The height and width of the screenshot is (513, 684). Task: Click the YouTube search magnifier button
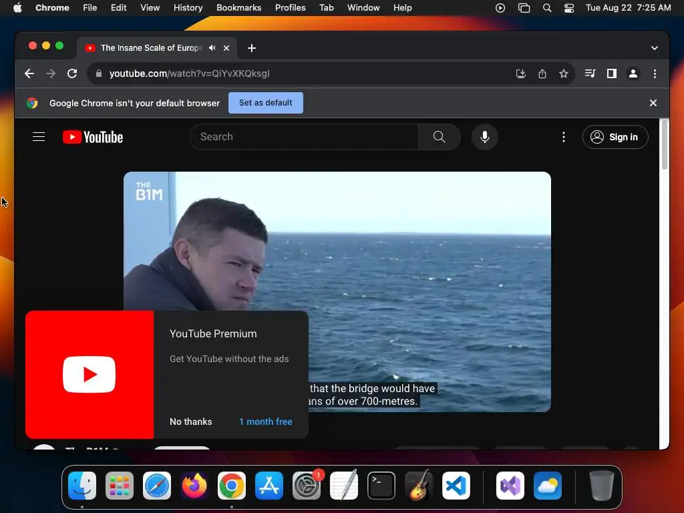pyautogui.click(x=440, y=137)
